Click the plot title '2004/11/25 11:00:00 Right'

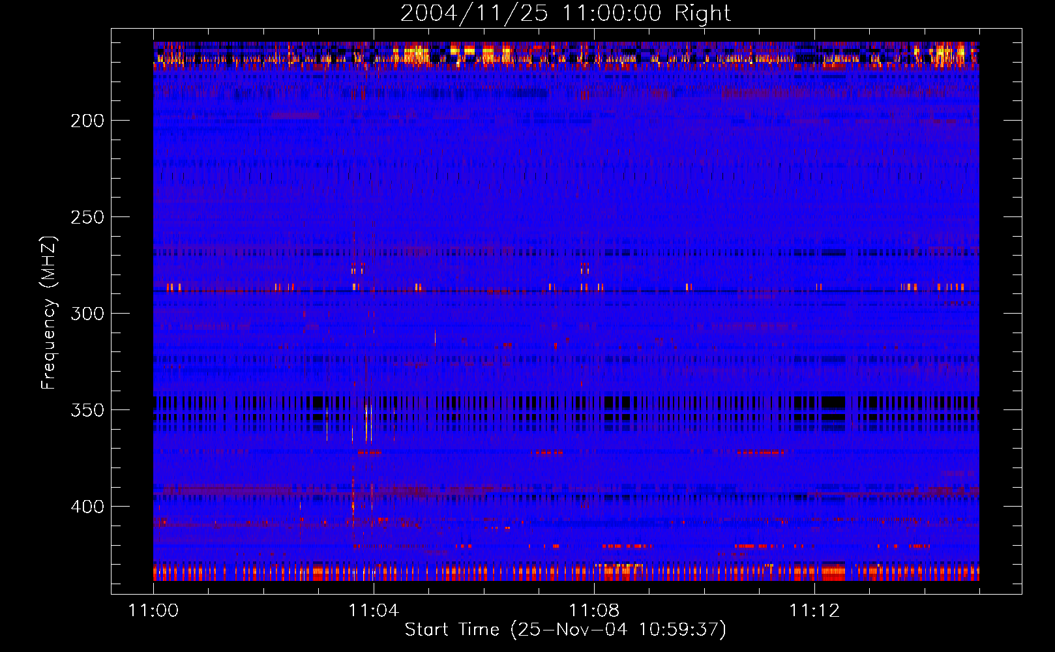point(565,14)
